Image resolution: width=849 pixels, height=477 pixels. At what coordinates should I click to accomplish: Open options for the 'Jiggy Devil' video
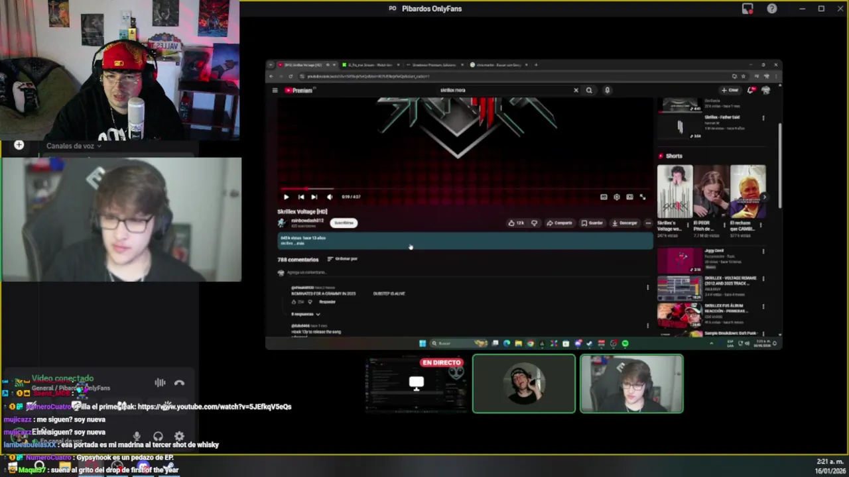pyautogui.click(x=763, y=252)
